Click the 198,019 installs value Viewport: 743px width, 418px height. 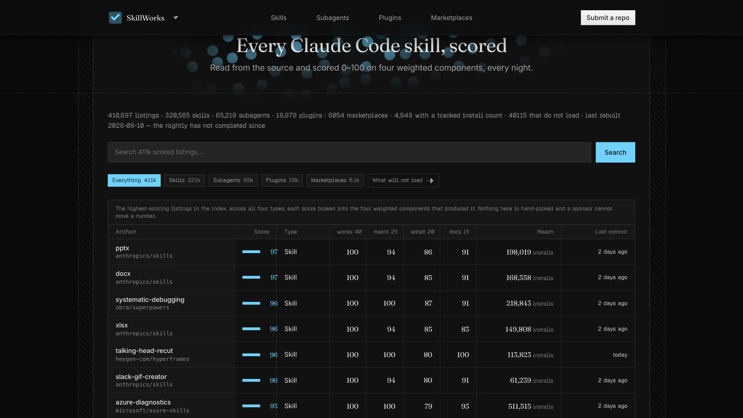[x=530, y=252]
